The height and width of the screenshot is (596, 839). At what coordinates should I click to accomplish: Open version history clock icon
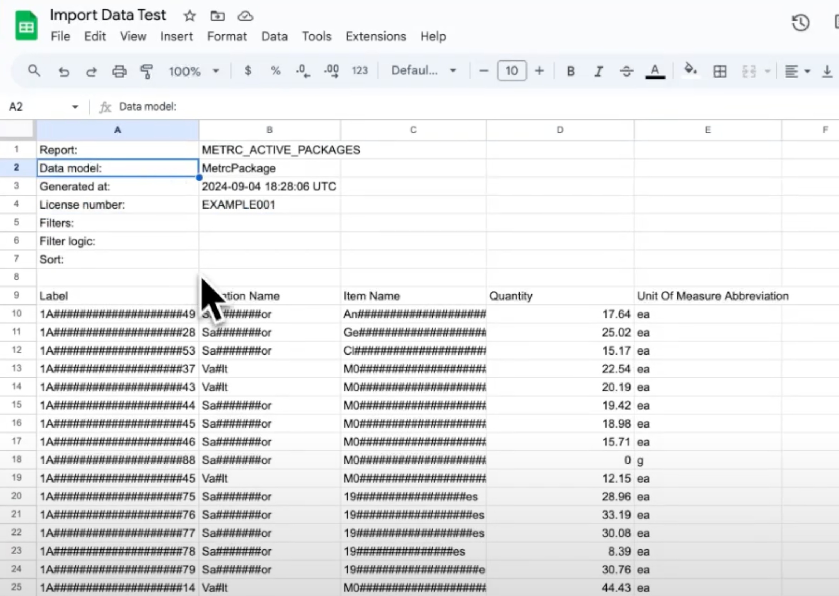[x=800, y=23]
